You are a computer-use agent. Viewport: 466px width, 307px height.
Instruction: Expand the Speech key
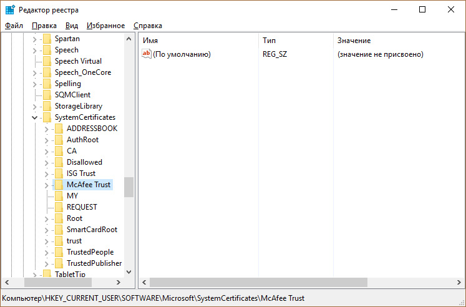coord(34,51)
